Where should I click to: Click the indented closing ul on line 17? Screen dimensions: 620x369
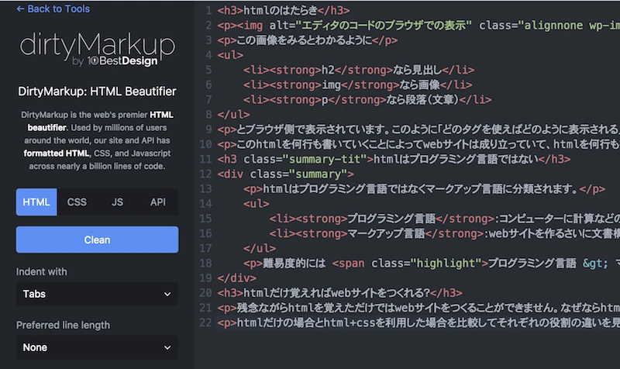[x=260, y=248]
